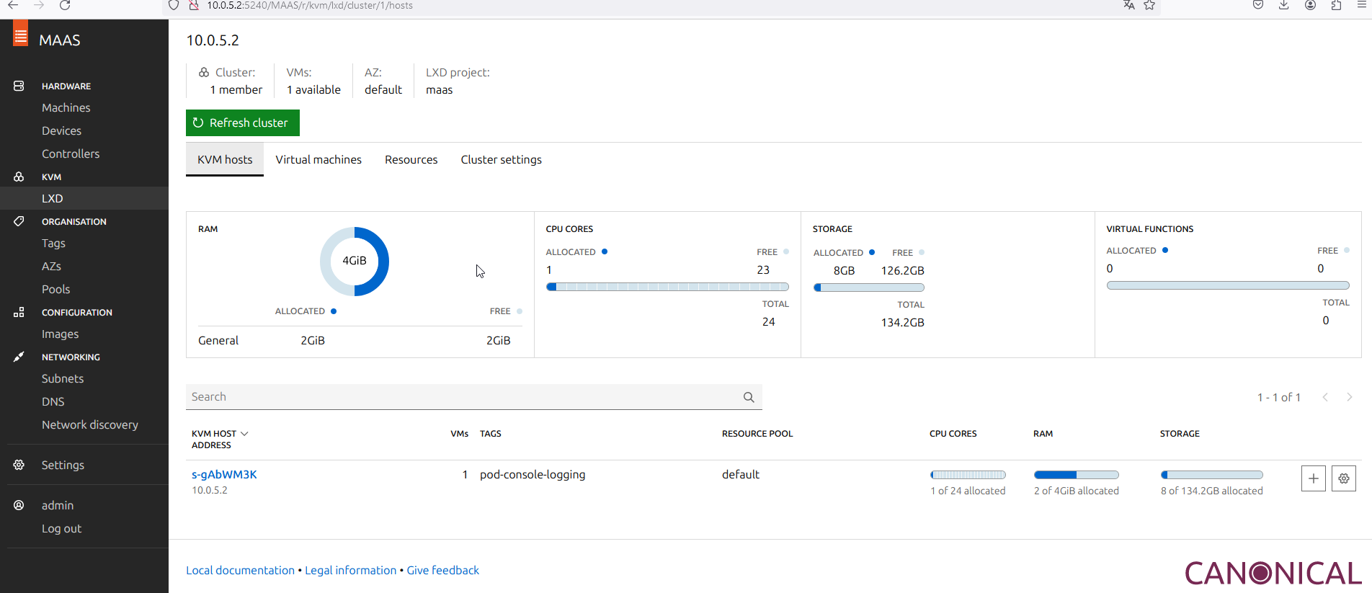The image size is (1372, 593).
Task: Click the Hardware section icon in sidebar
Action: 19,86
